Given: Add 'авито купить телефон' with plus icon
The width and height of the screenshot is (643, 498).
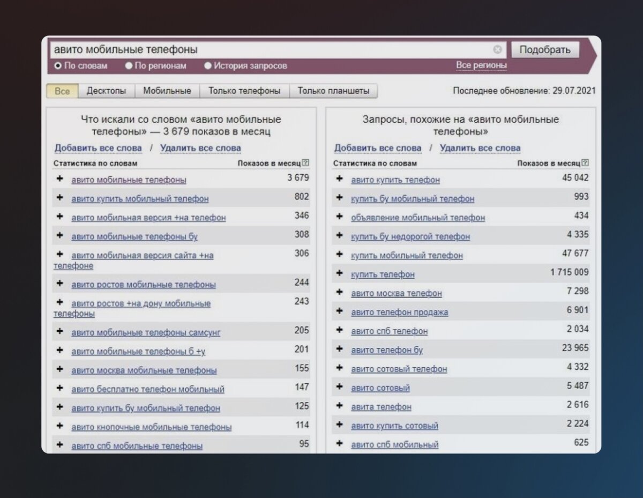Looking at the screenshot, I should click(339, 179).
